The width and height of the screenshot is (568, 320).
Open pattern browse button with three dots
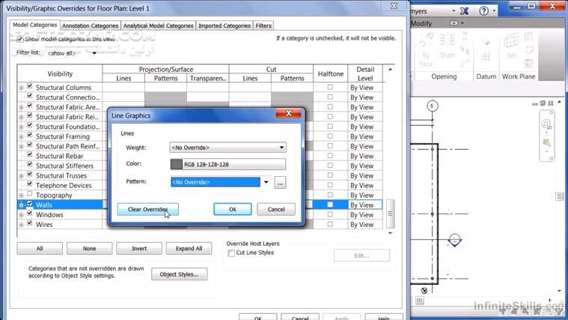coord(280,182)
